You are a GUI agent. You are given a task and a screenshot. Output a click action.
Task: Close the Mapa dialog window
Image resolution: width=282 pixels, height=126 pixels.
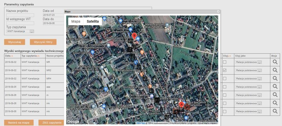218,12
